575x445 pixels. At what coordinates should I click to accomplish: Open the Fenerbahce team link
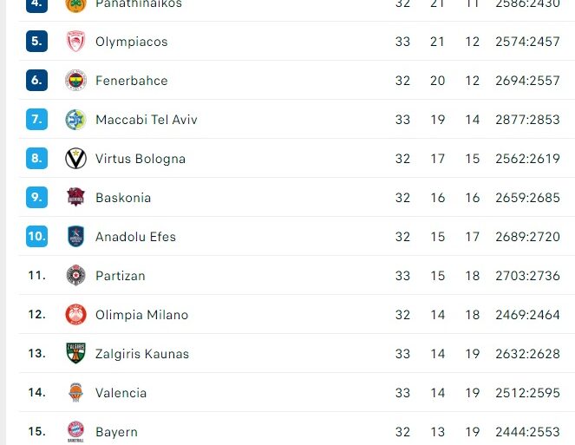131,81
